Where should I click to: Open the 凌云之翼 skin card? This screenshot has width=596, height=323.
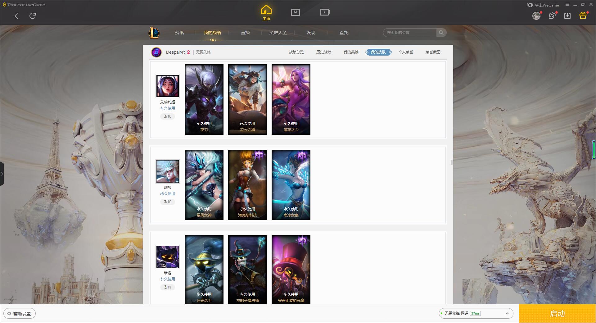(247, 99)
